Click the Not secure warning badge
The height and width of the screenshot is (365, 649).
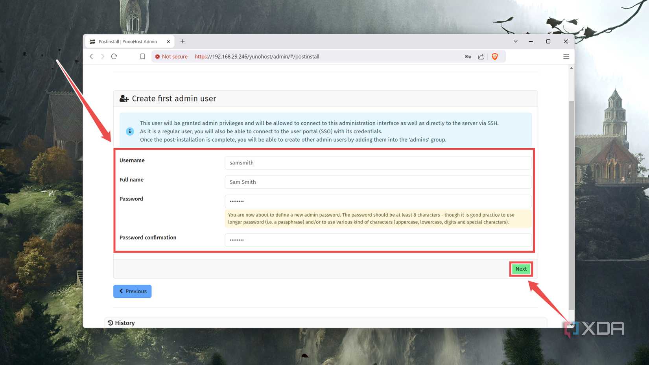tap(171, 56)
